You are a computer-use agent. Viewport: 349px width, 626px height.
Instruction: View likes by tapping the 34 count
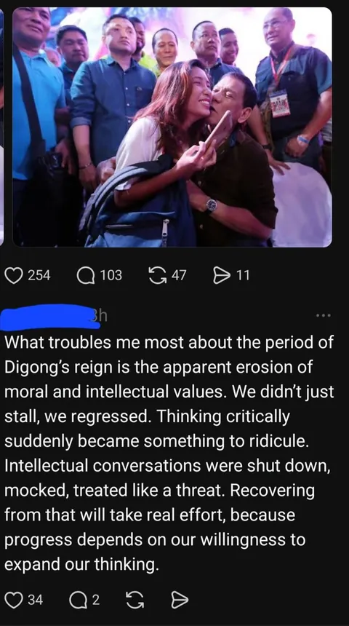(x=35, y=600)
